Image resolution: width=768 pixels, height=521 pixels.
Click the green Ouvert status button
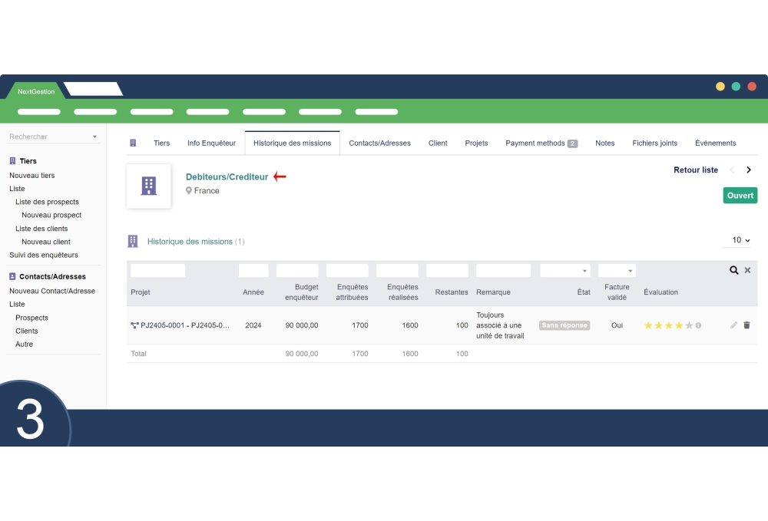click(x=740, y=196)
